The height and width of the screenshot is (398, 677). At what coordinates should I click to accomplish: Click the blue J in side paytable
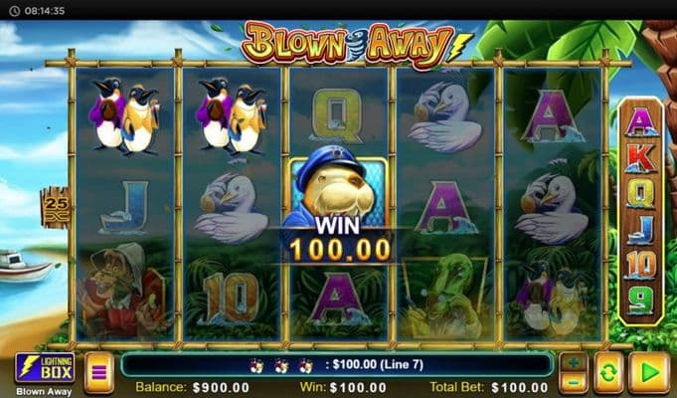click(x=641, y=230)
